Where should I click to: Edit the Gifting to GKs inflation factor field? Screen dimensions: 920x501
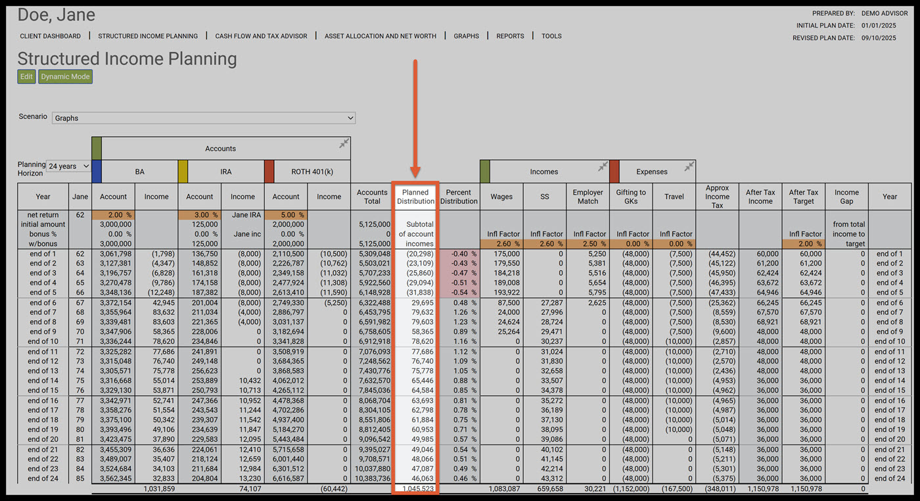pos(631,244)
